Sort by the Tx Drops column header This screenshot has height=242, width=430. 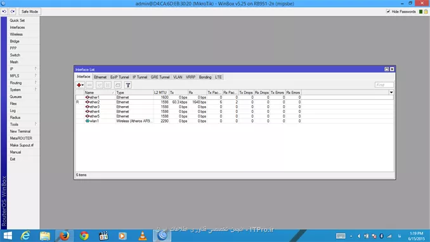tap(245, 93)
